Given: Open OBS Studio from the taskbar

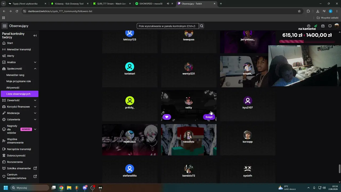Looking at the screenshot, I should pyautogui.click(x=92, y=188).
